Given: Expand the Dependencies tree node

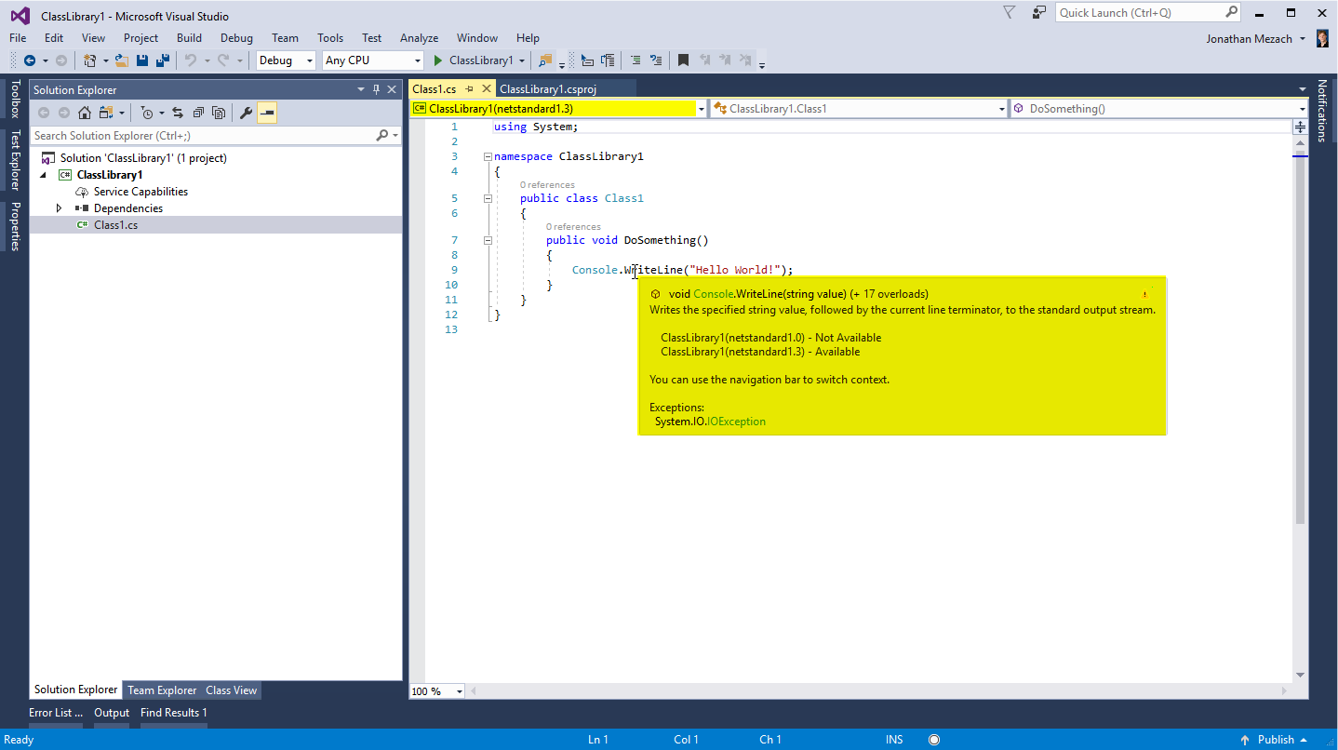Looking at the screenshot, I should pyautogui.click(x=60, y=208).
